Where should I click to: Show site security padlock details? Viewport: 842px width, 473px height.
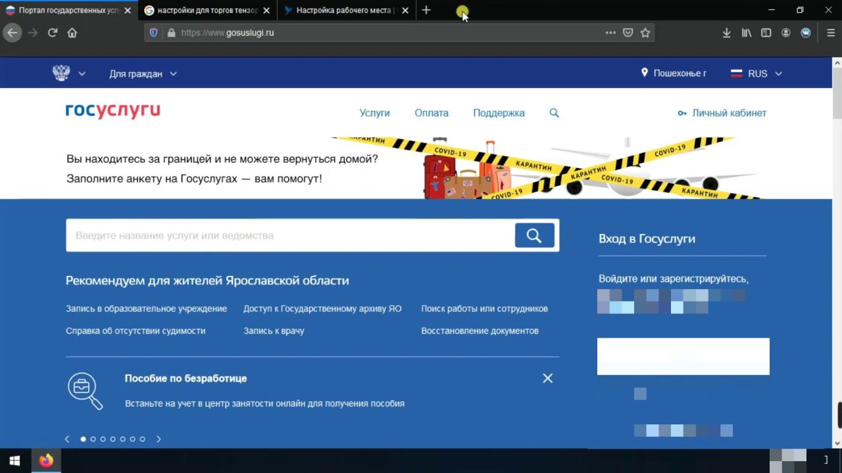[171, 33]
